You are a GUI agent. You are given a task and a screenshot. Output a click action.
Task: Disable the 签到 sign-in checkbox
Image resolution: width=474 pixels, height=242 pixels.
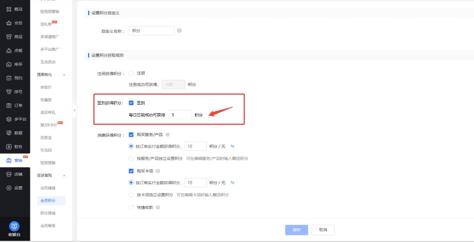[131, 102]
